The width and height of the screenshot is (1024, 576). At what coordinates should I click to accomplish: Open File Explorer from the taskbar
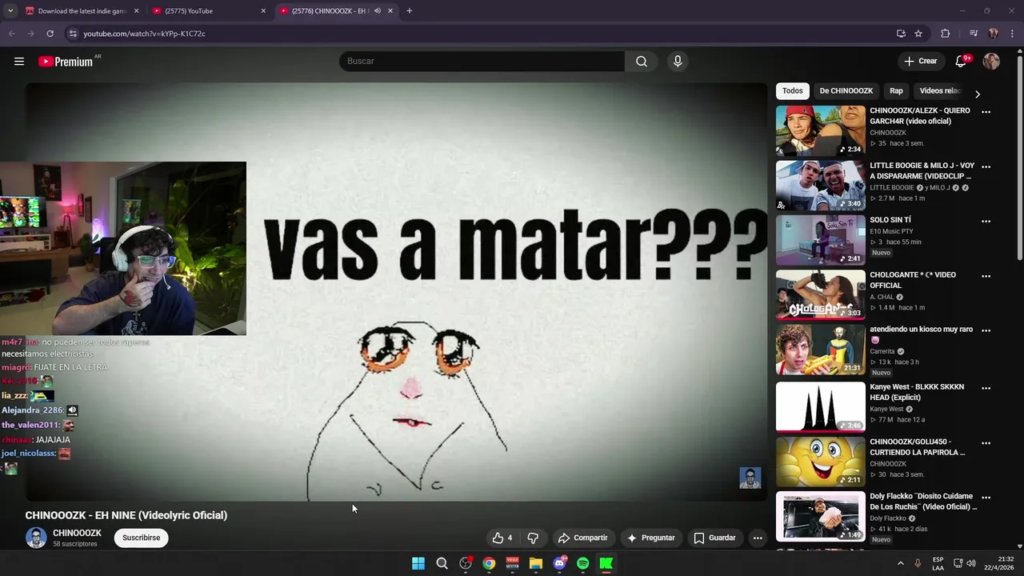click(x=536, y=563)
